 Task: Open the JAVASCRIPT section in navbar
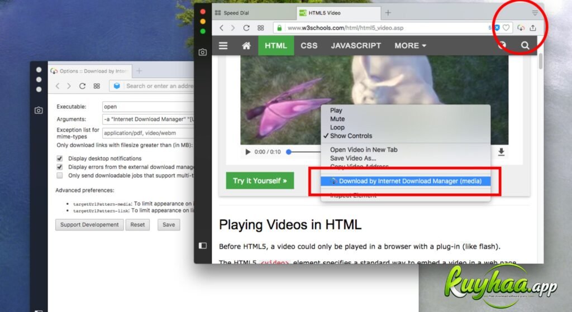356,46
